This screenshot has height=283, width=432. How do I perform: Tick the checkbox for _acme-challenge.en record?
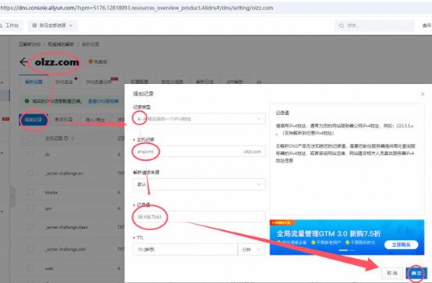tap(30, 173)
